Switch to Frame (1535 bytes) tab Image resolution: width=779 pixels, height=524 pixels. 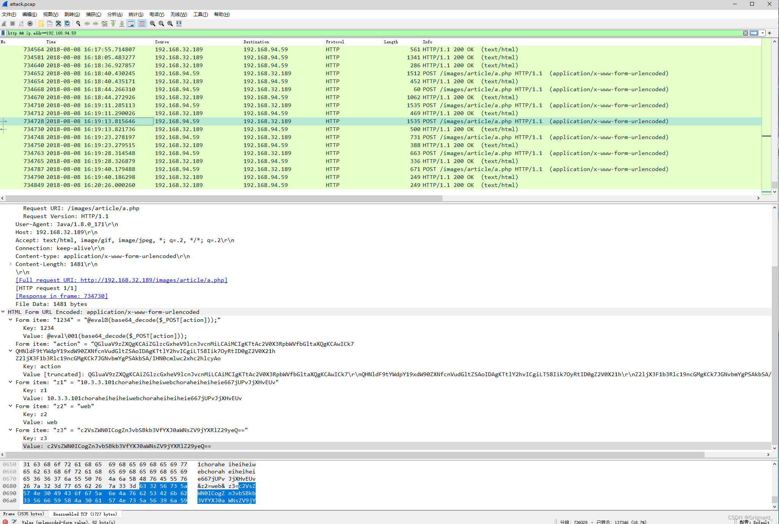point(24,514)
